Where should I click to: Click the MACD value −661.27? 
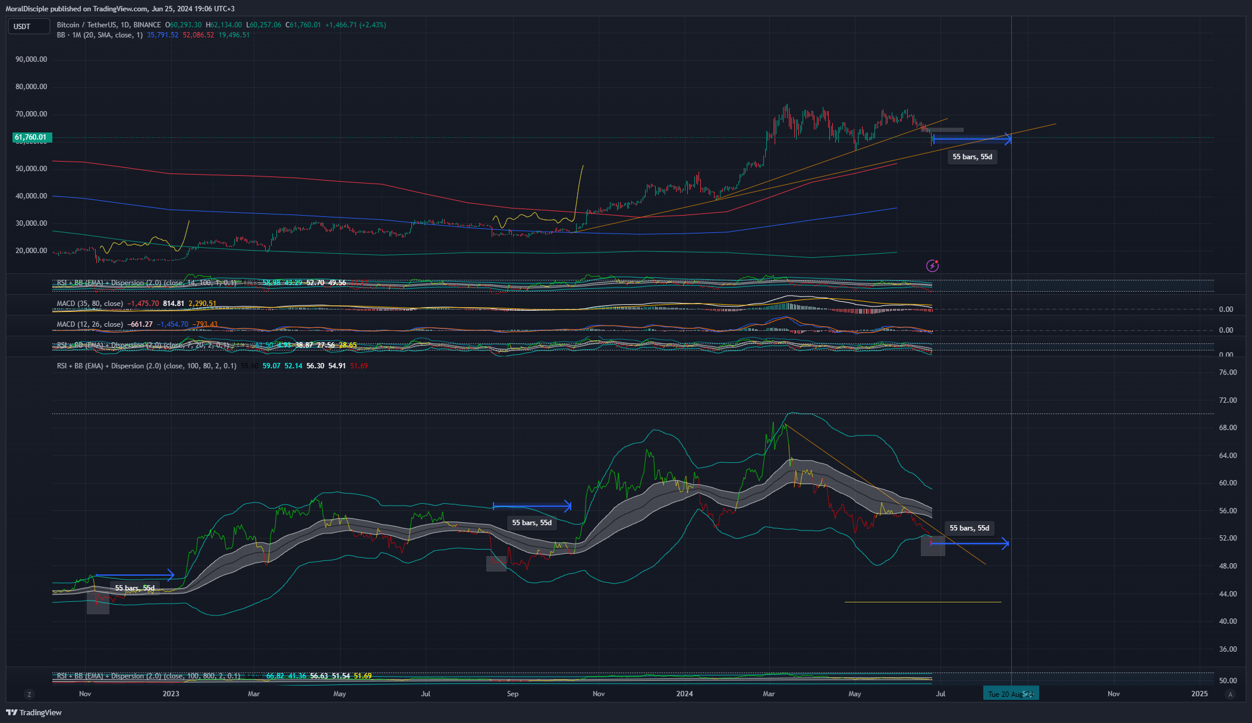(140, 324)
